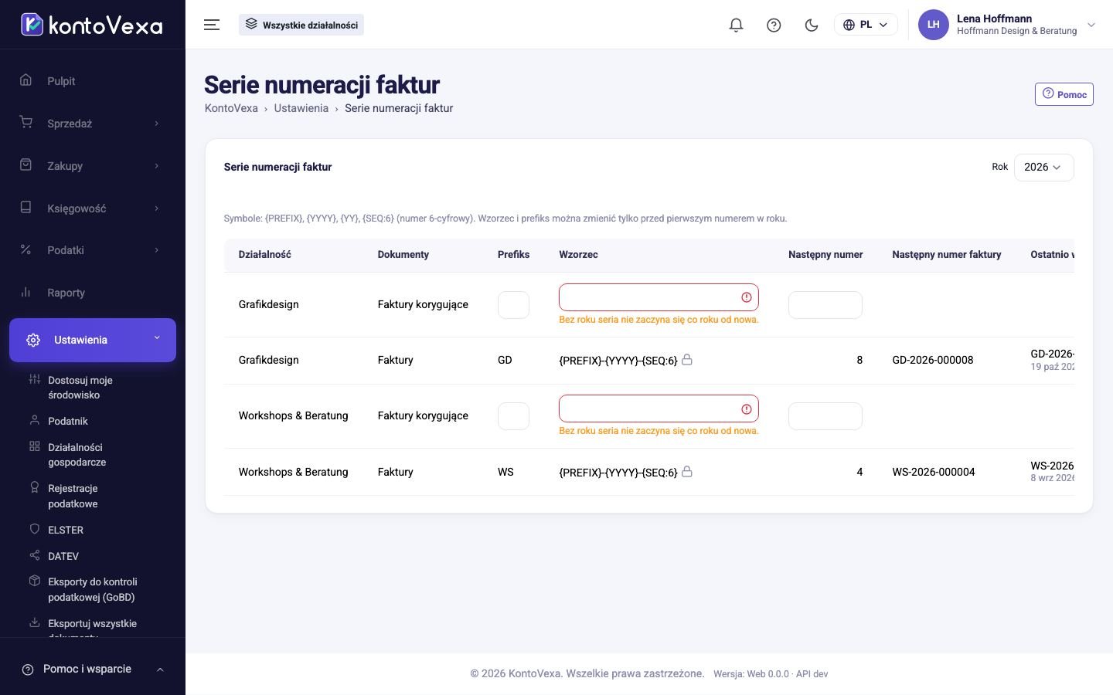Open the notifications bell

[x=736, y=25]
